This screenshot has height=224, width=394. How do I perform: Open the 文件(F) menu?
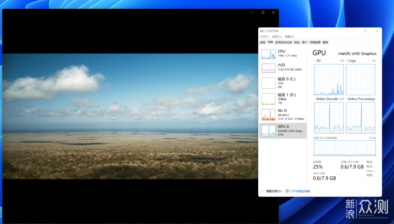(264, 37)
